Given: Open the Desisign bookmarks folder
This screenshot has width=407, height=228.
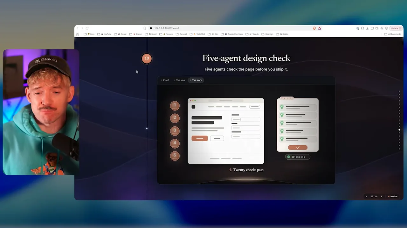Looking at the screenshot, I should tap(267, 34).
